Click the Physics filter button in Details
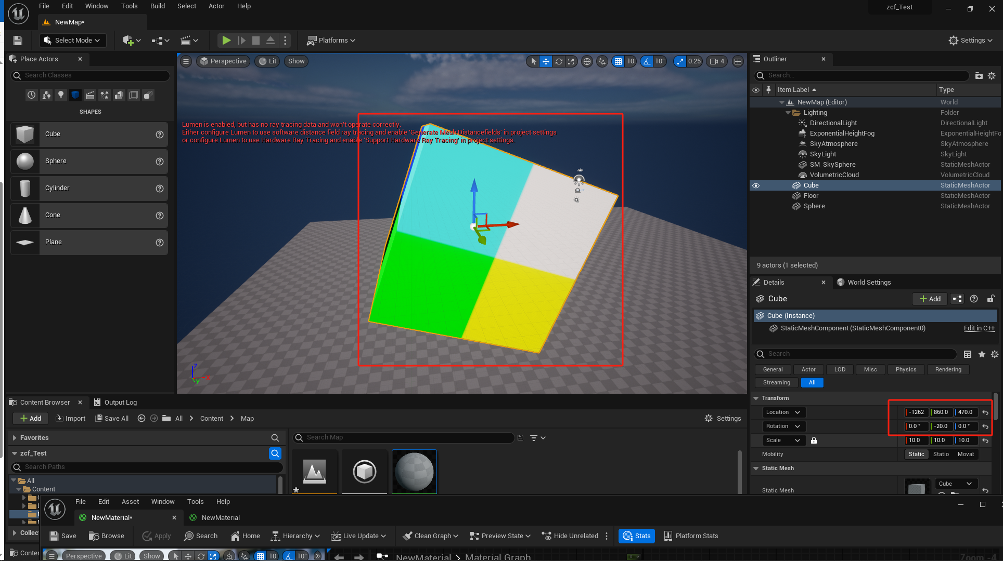Screen dimensions: 1003x561 click(906, 369)
